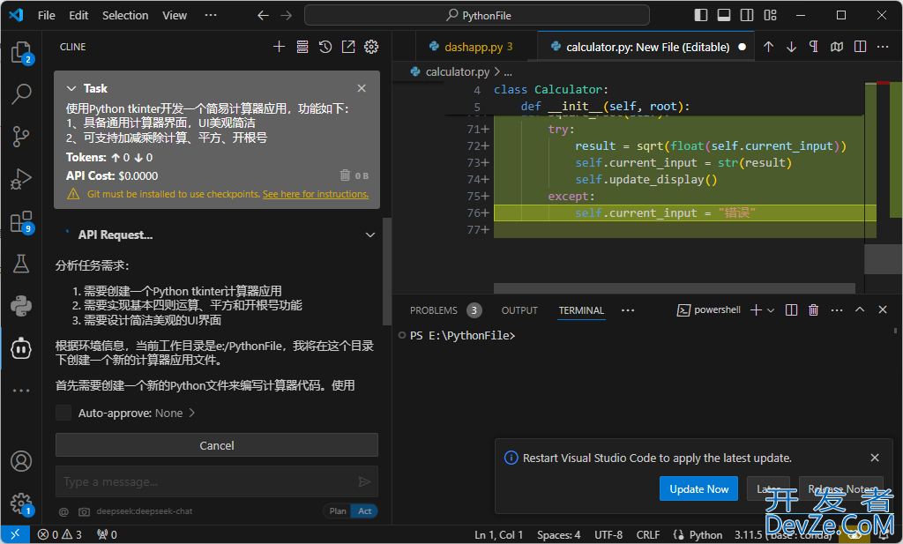Open the Explorer view in activity bar
Image resolution: width=903 pixels, height=544 pixels.
tap(21, 52)
